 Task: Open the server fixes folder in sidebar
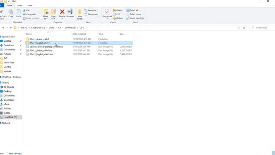click(9, 62)
